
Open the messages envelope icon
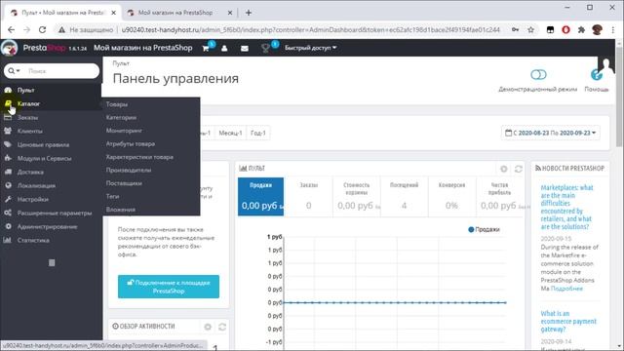tap(245, 48)
